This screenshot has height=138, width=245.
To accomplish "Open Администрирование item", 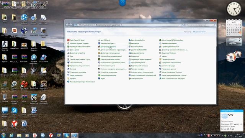I will pos(168,43).
